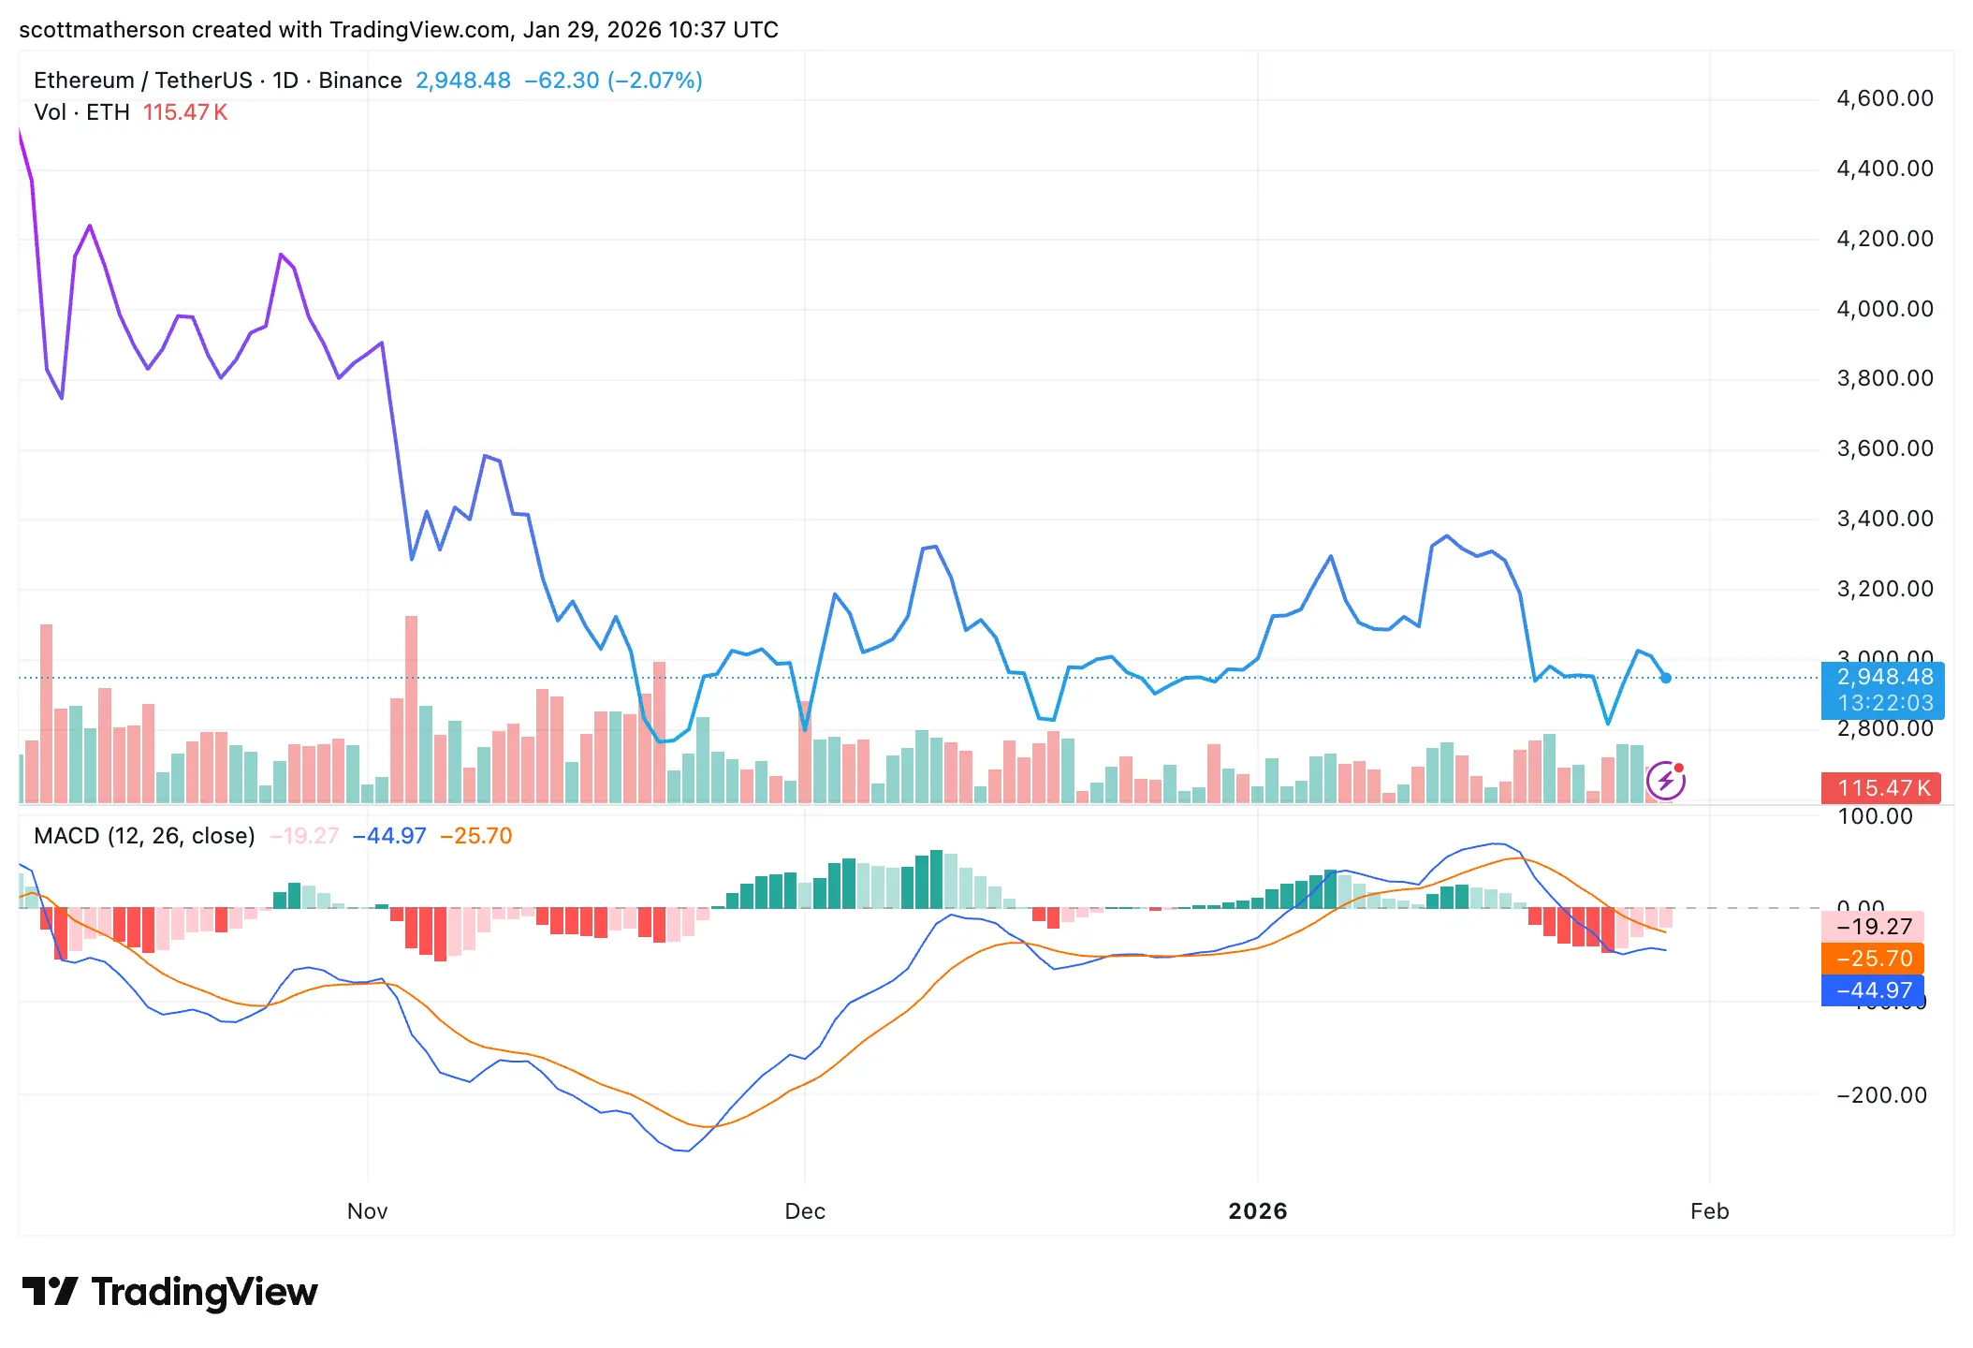Viewport: 1973px width, 1348px height.
Task: Click the purple lightning bolt icon
Action: pos(1666,781)
